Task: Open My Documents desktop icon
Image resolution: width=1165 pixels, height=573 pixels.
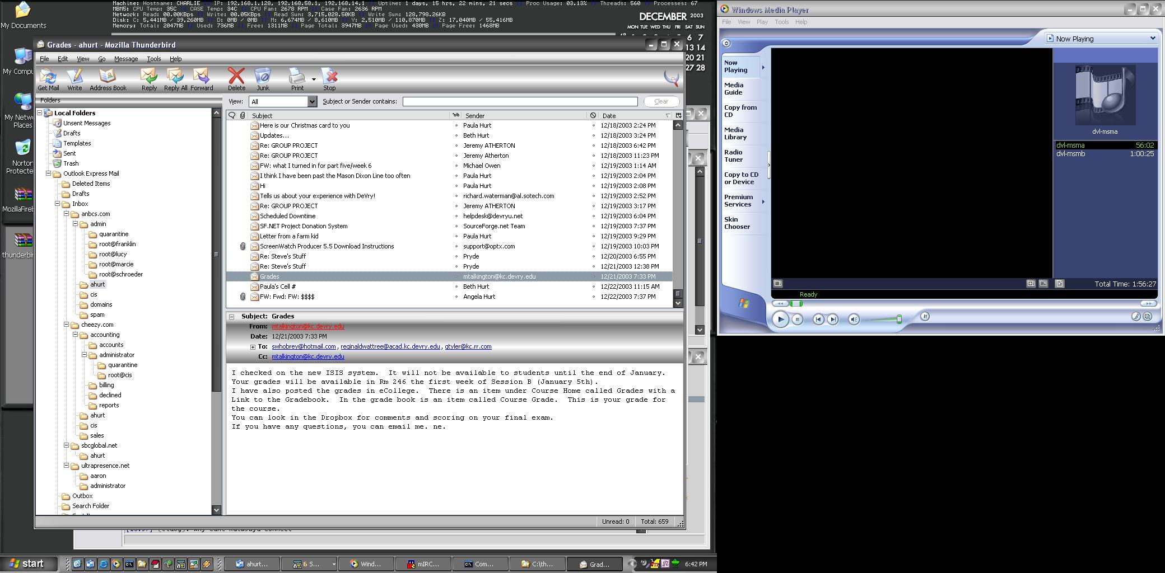Action: pos(23,16)
